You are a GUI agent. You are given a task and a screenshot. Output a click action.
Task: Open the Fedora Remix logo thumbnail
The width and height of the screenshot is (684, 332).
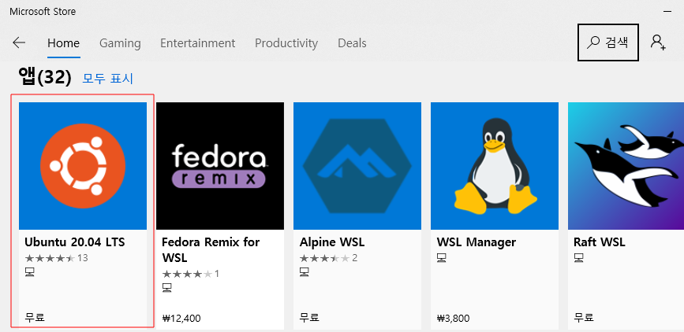[x=220, y=166]
